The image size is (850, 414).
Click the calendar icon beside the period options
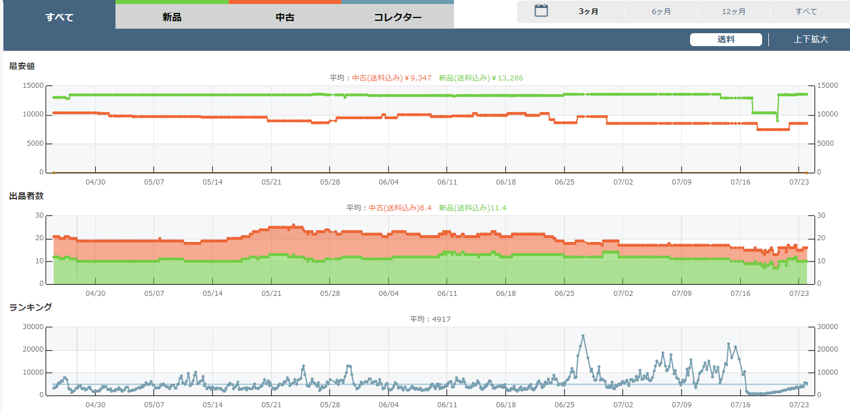click(x=541, y=11)
